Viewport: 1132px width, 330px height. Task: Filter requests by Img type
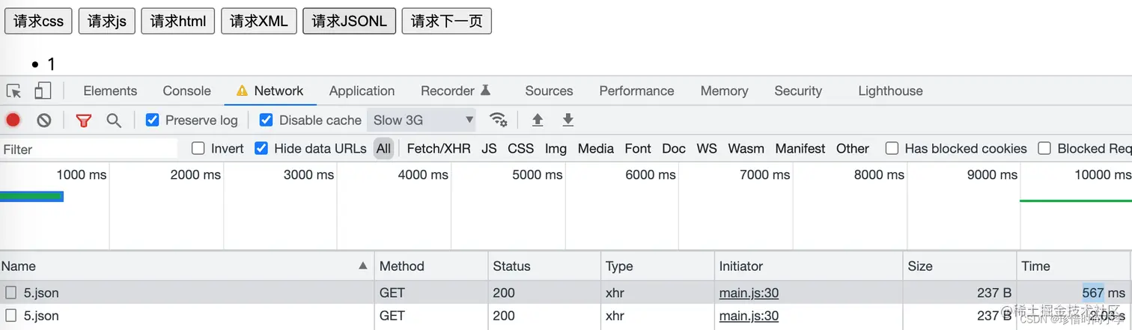click(556, 148)
